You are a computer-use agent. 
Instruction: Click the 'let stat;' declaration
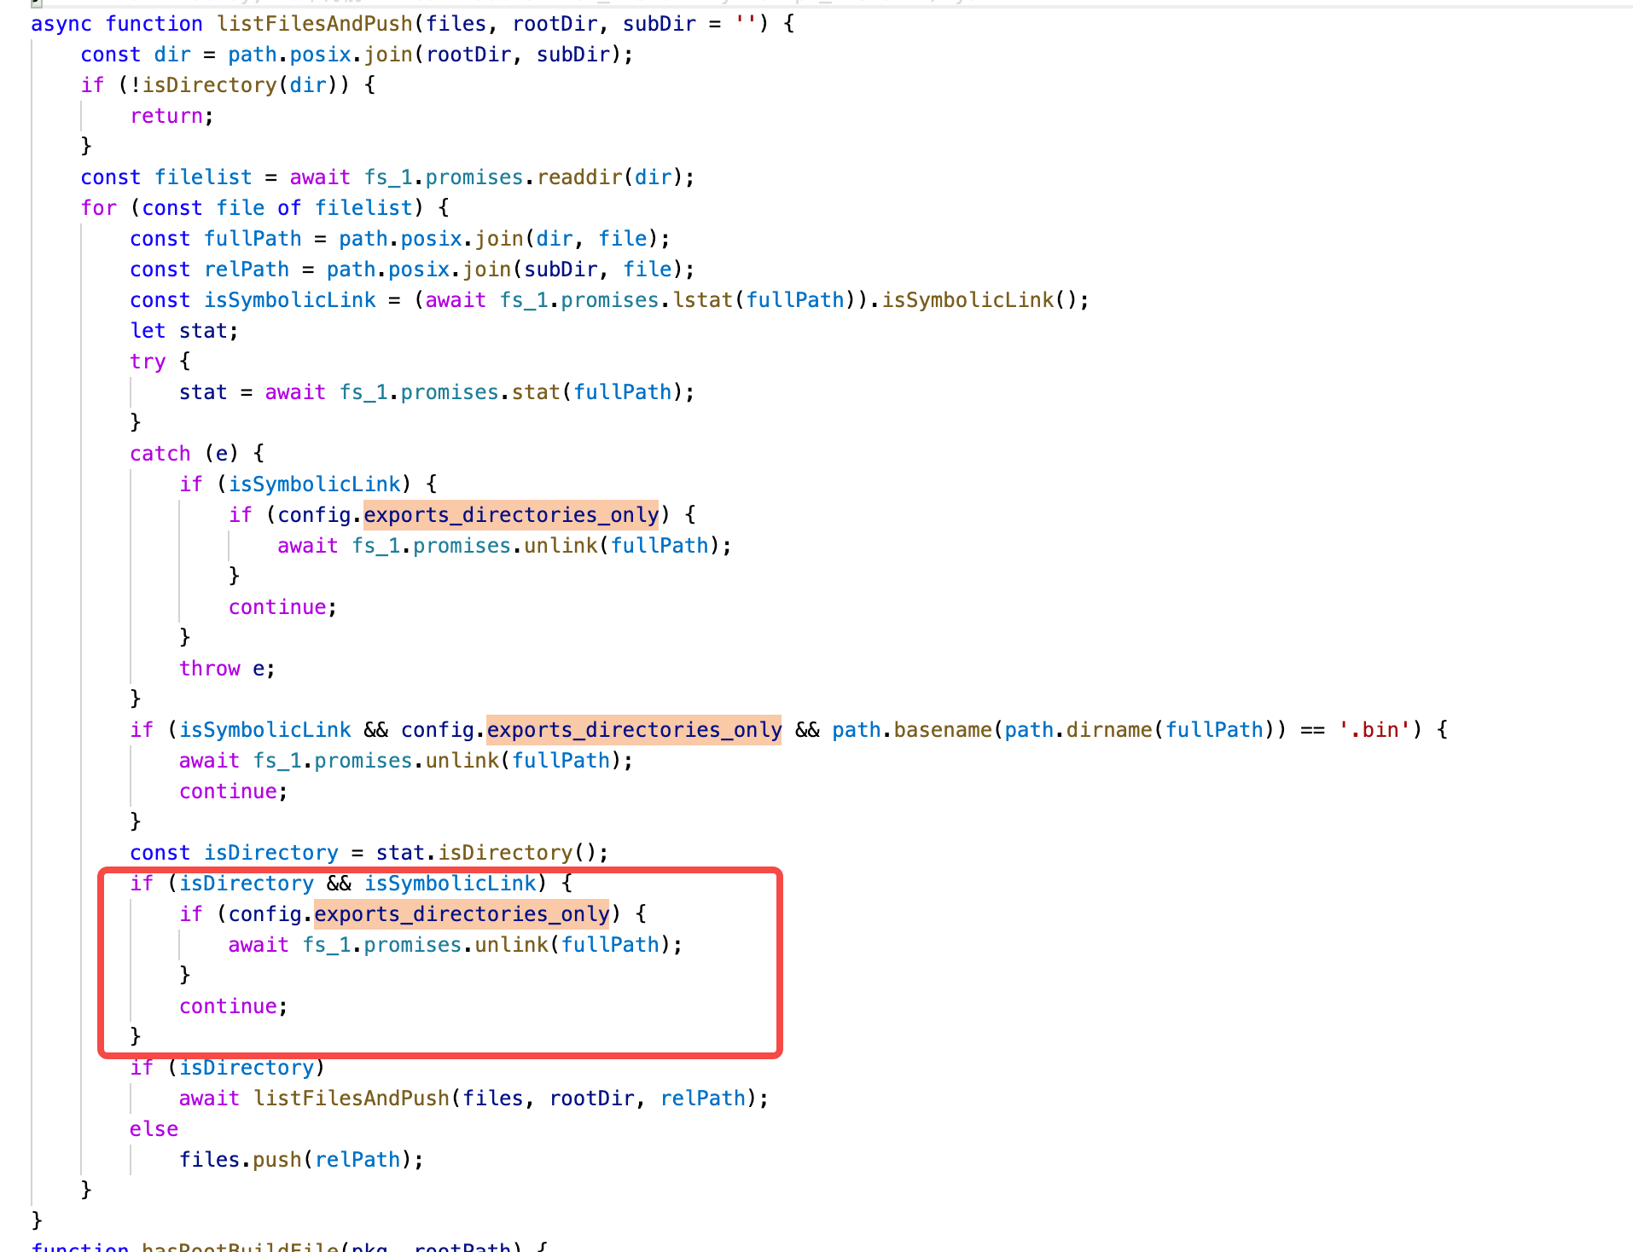184,331
